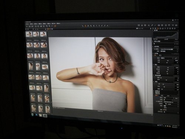This screenshot has width=185, height=139.
Task: Select the Pan hand cursor tool
Action: pyautogui.click(x=85, y=26)
